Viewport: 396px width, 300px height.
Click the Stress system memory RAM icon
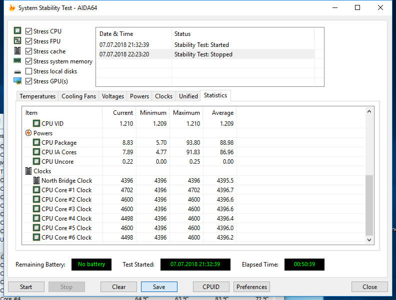pos(17,60)
